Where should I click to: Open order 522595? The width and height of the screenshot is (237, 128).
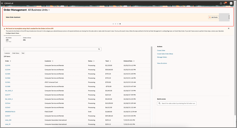(x=8, y=66)
